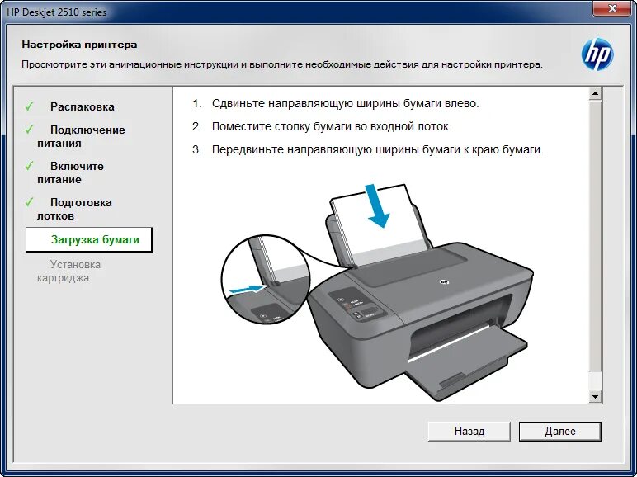The height and width of the screenshot is (477, 637).
Task: Select the Подключение питания step
Action: (x=81, y=136)
